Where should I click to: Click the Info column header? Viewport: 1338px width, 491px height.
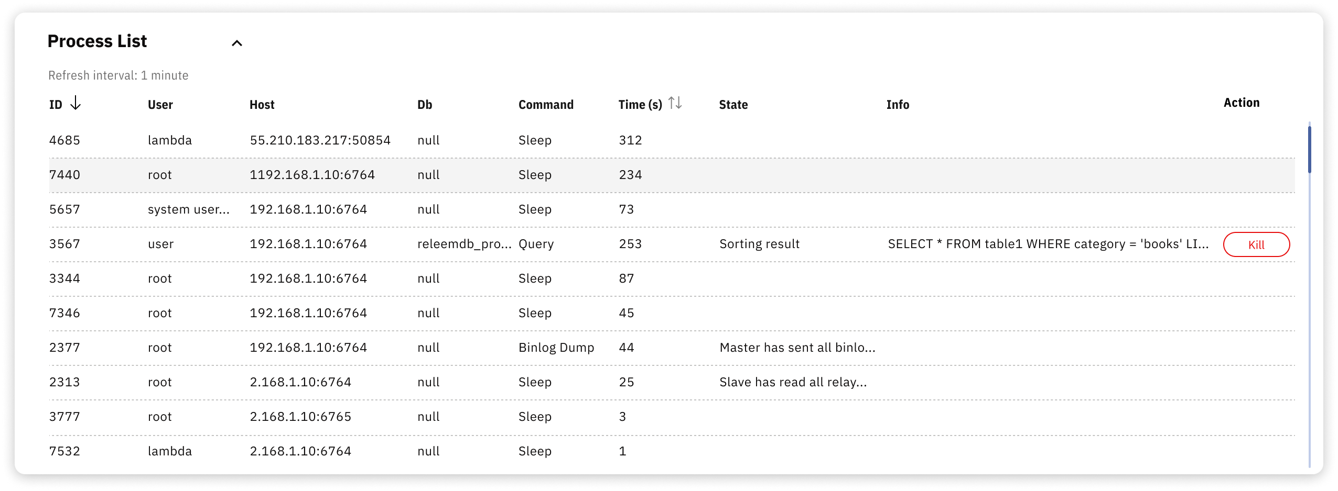pos(898,105)
